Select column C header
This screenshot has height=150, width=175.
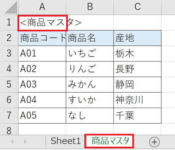(x=137, y=7)
